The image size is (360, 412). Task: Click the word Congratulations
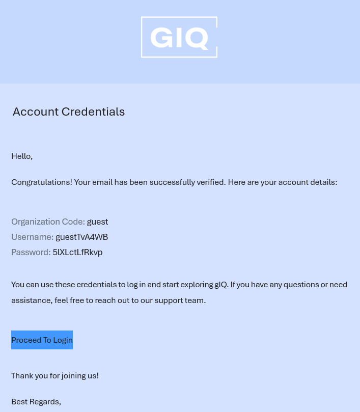pos(41,182)
